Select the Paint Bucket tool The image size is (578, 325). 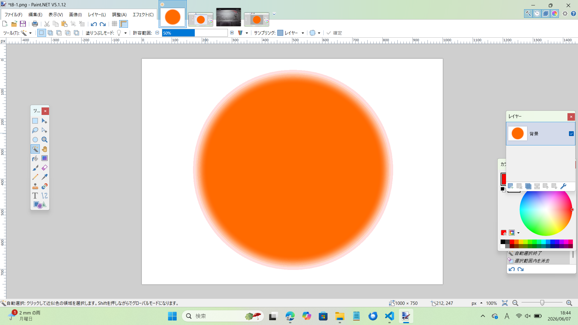(x=35, y=158)
